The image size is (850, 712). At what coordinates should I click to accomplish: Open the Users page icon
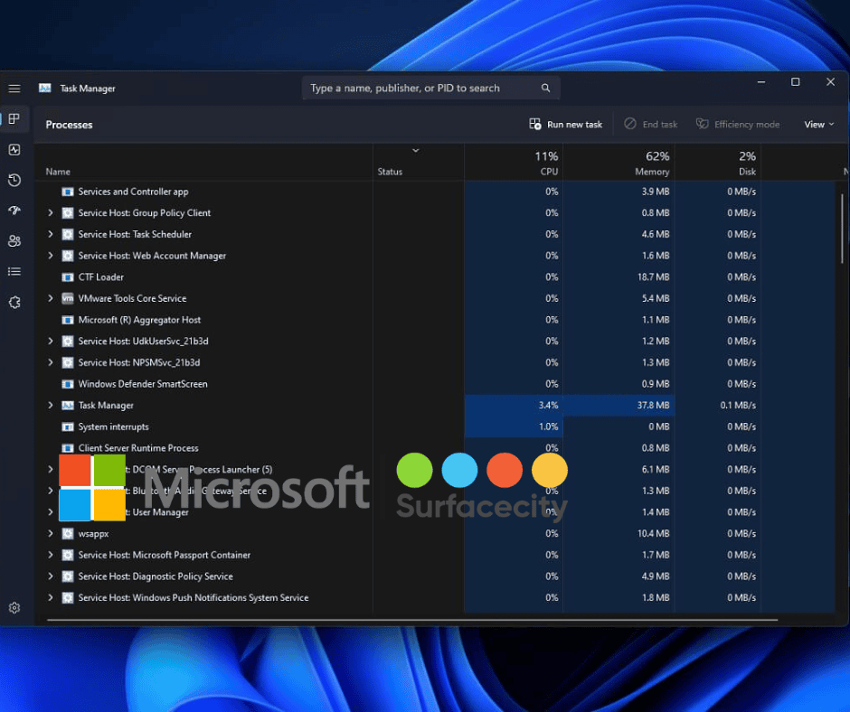tap(14, 241)
